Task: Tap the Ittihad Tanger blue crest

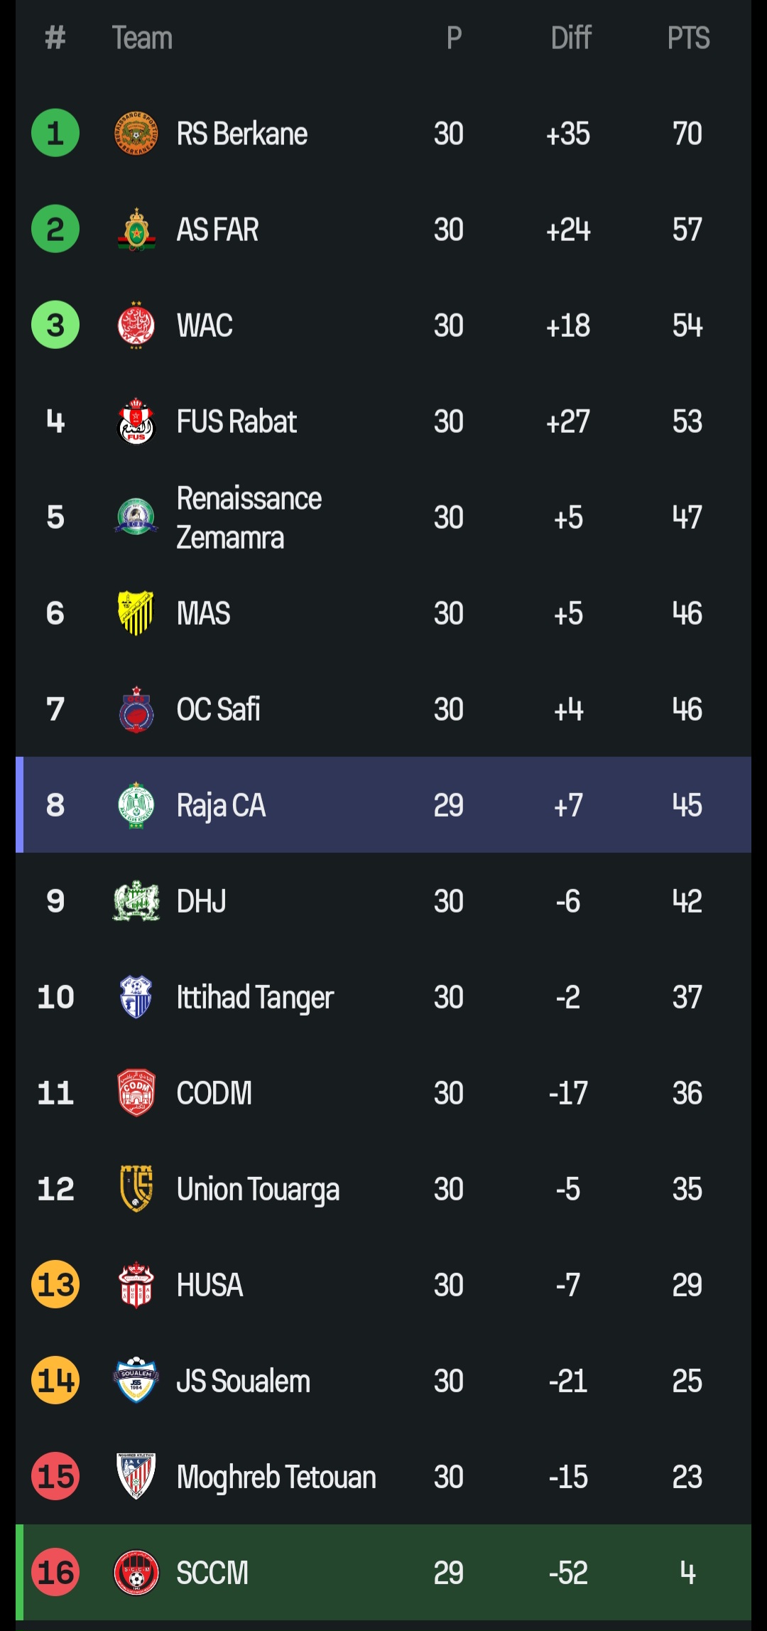Action: [136, 997]
